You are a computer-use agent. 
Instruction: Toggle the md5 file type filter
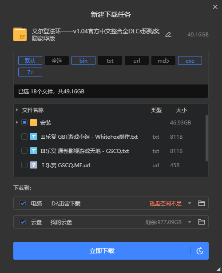click(163, 60)
